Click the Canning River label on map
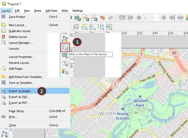188x138 pixels. [x=163, y=118]
